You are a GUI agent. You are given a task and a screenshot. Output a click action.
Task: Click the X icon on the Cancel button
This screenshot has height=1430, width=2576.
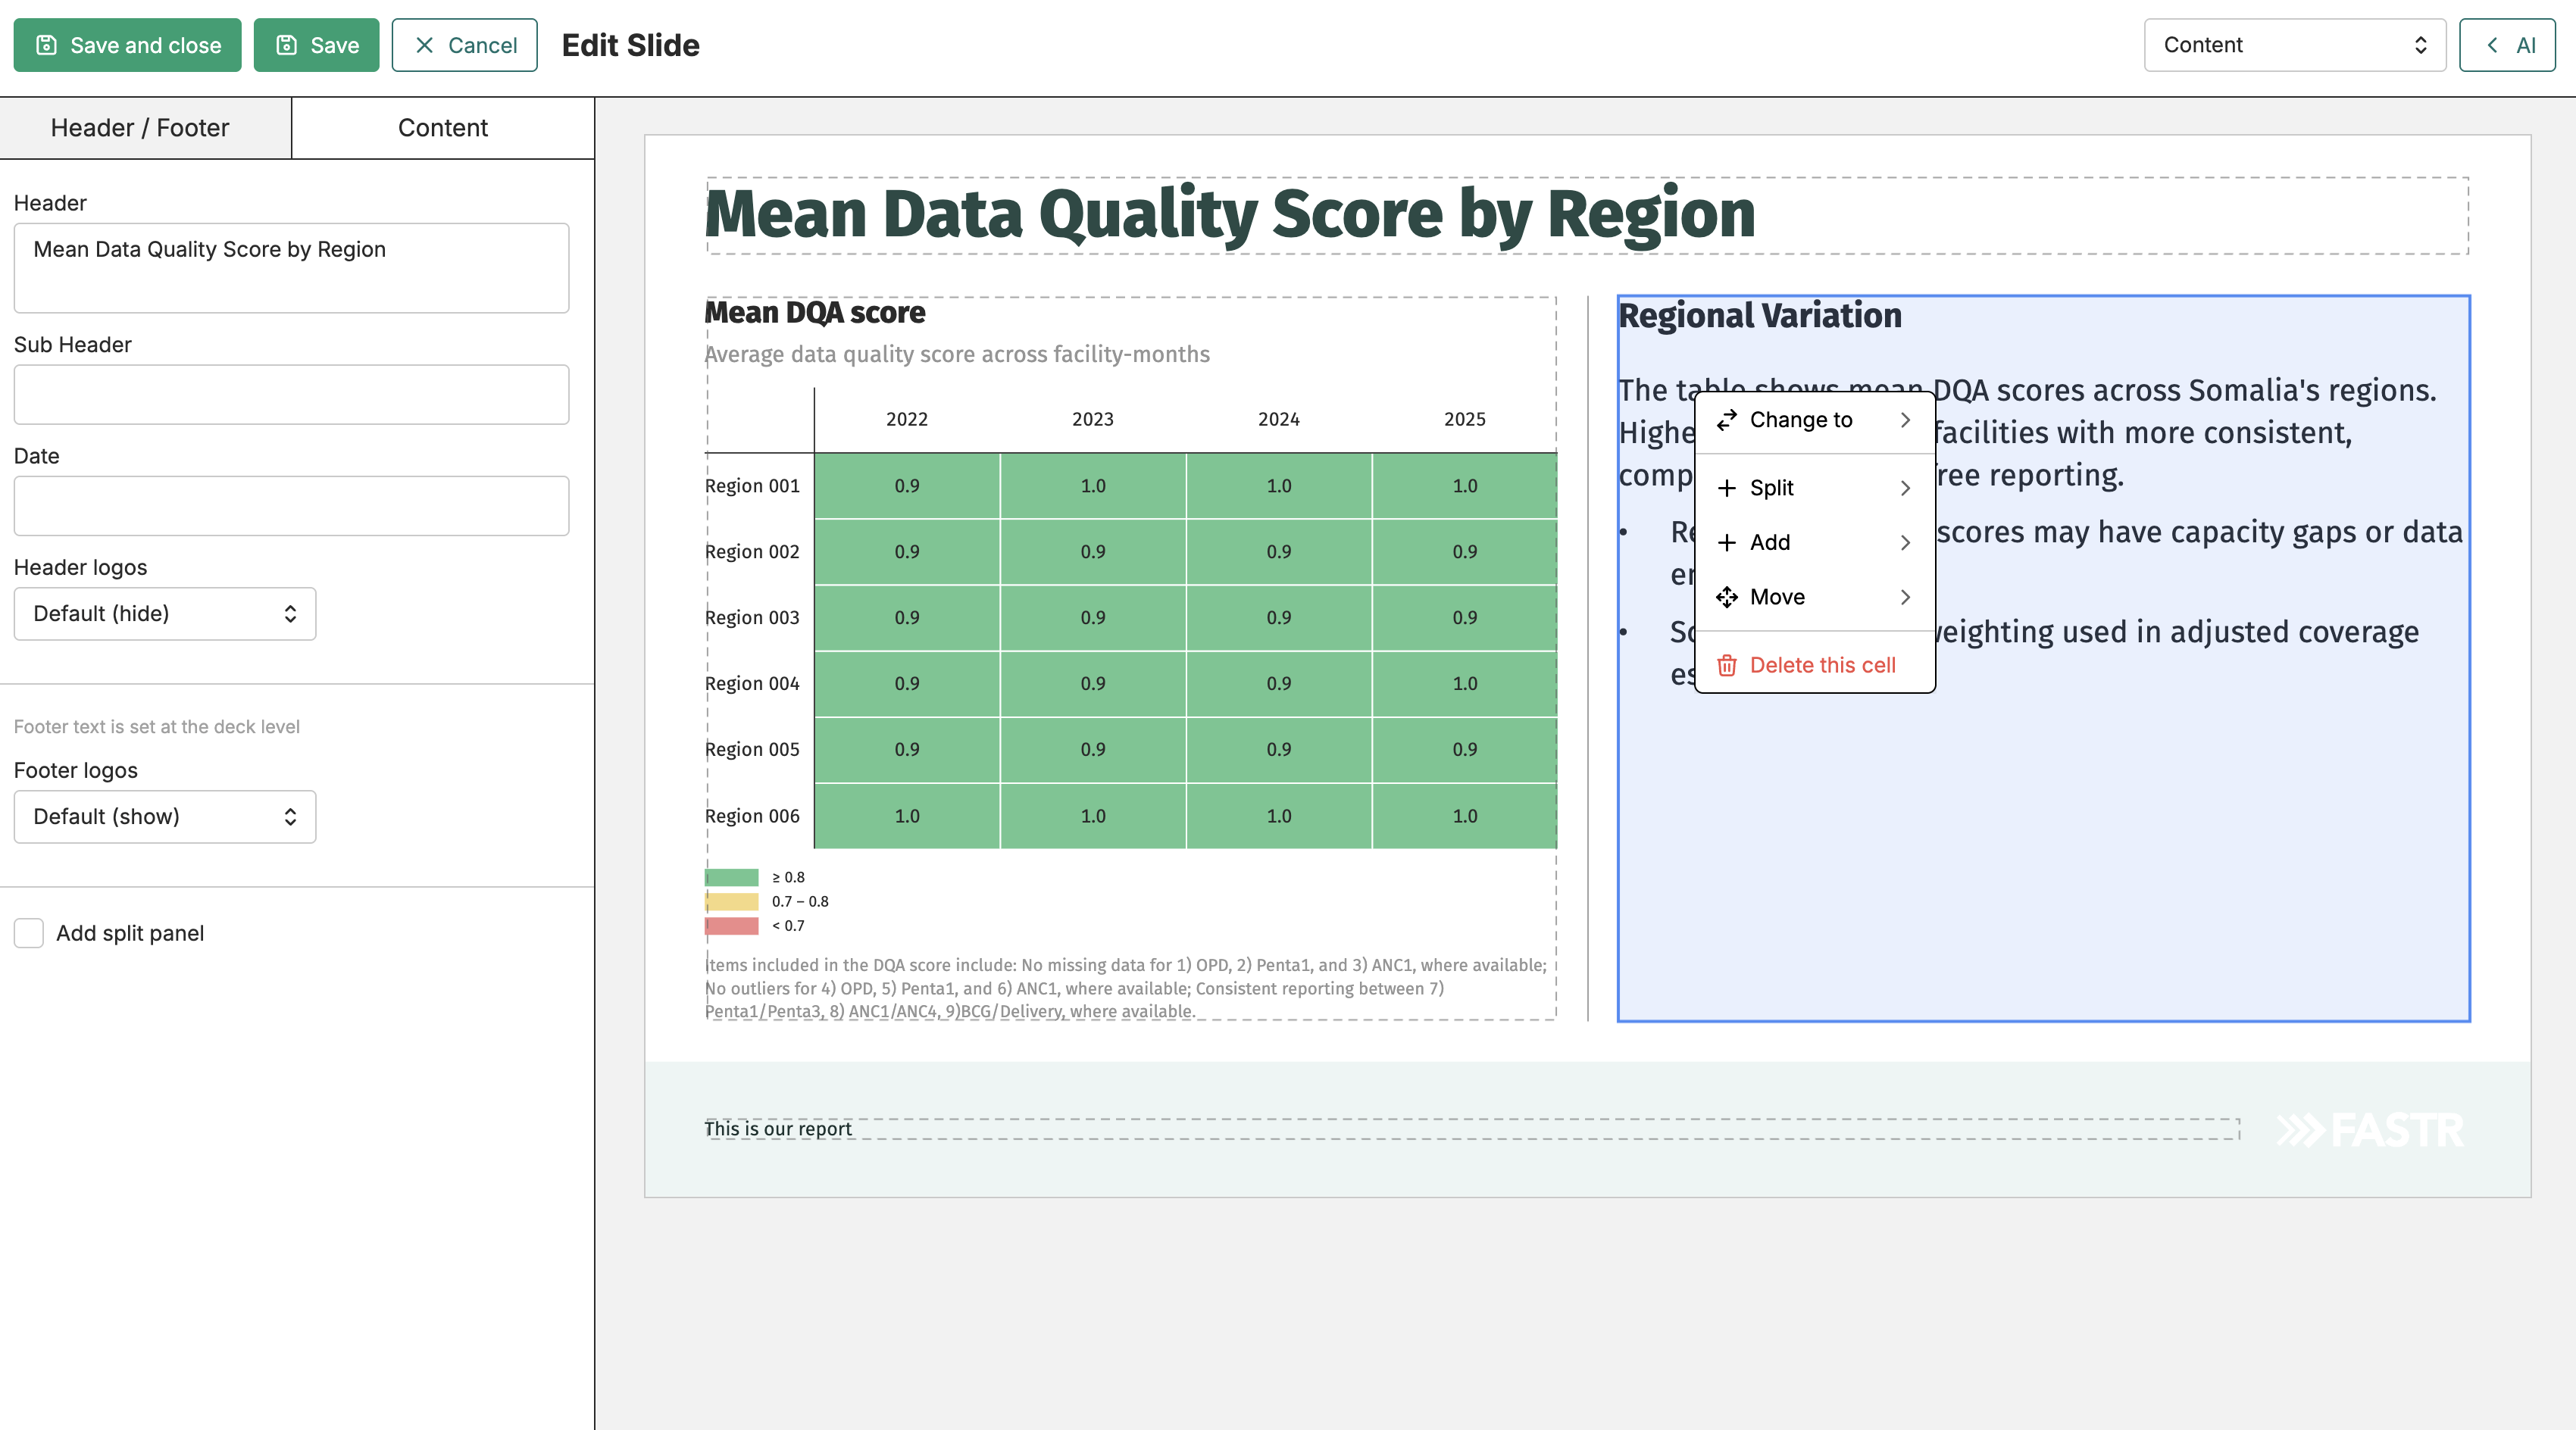[x=424, y=45]
